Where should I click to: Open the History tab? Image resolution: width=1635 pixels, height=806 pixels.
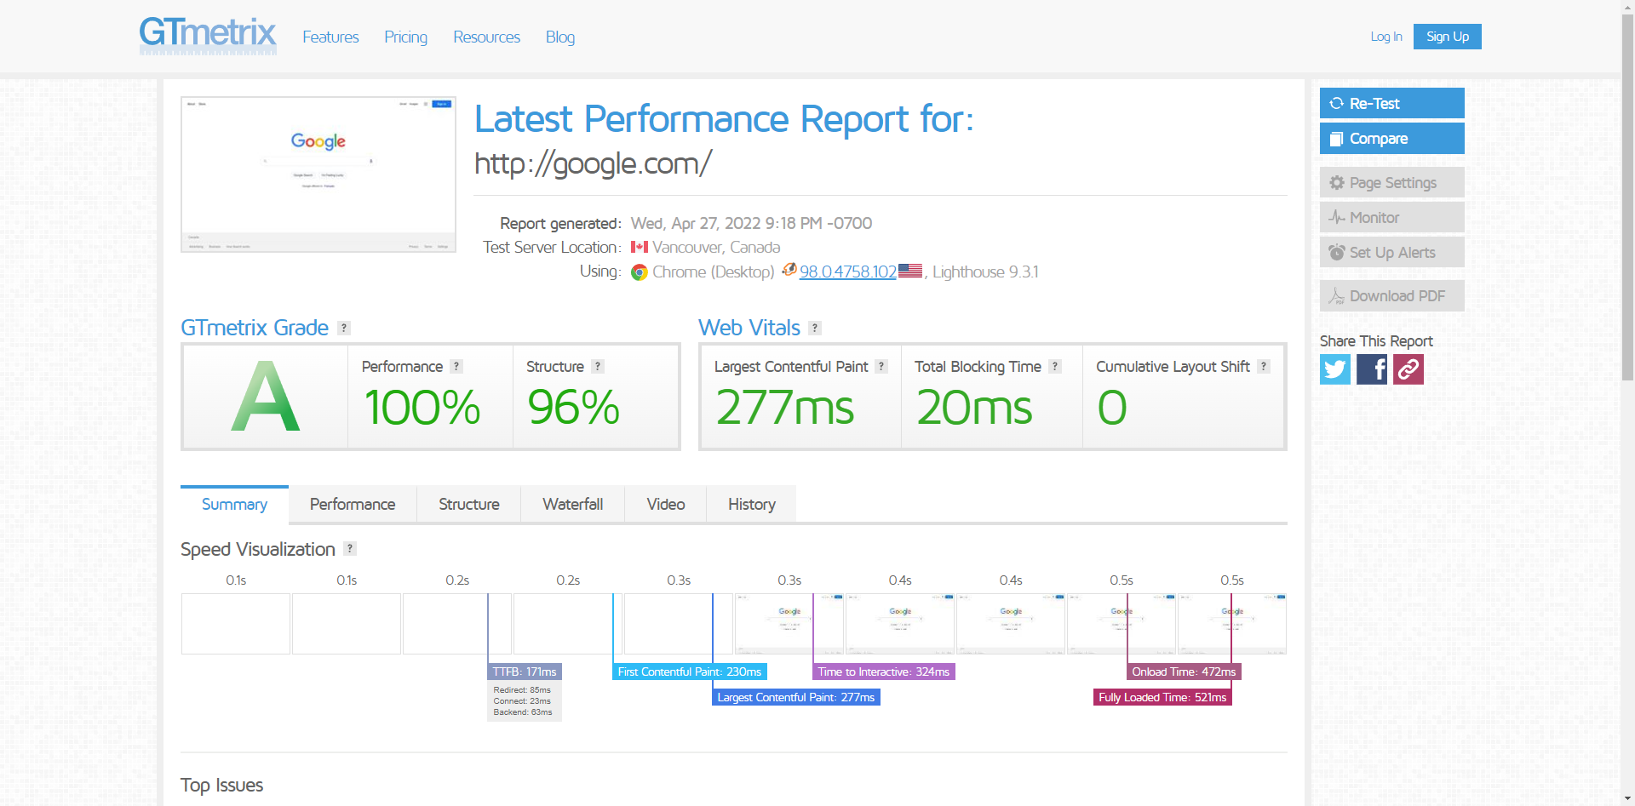click(751, 504)
